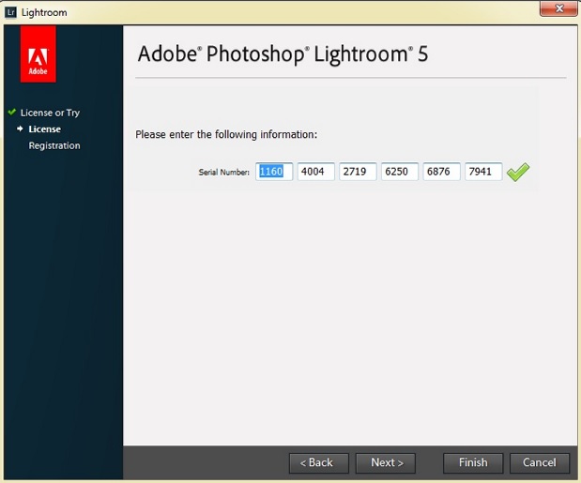Click green validation checkmark next to serial number

pos(518,172)
